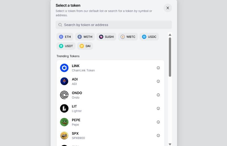Screen dimensions: 227x146
Task: Click the info icon next to LINK
Action: pos(158,68)
